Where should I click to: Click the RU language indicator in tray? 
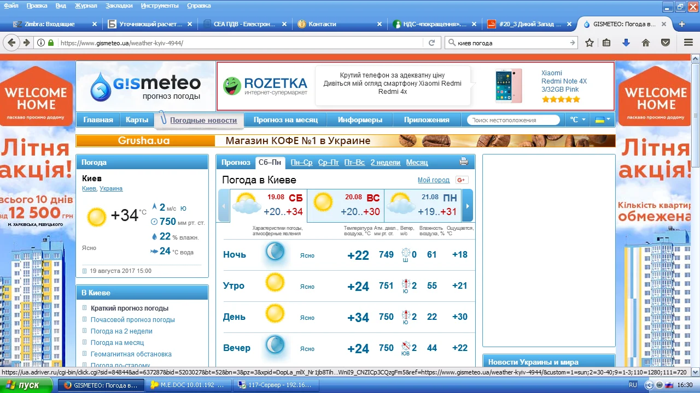tap(633, 385)
